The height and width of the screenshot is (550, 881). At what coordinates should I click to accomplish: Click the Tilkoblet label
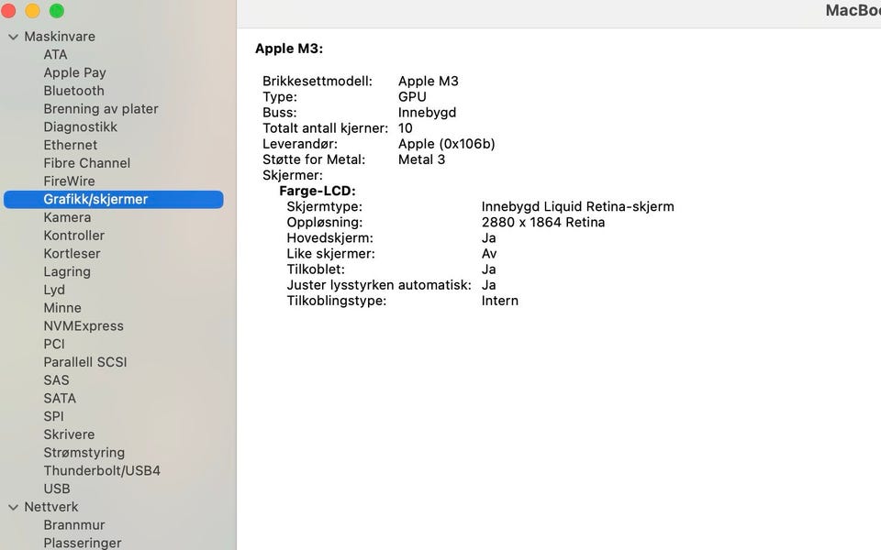[x=315, y=269]
